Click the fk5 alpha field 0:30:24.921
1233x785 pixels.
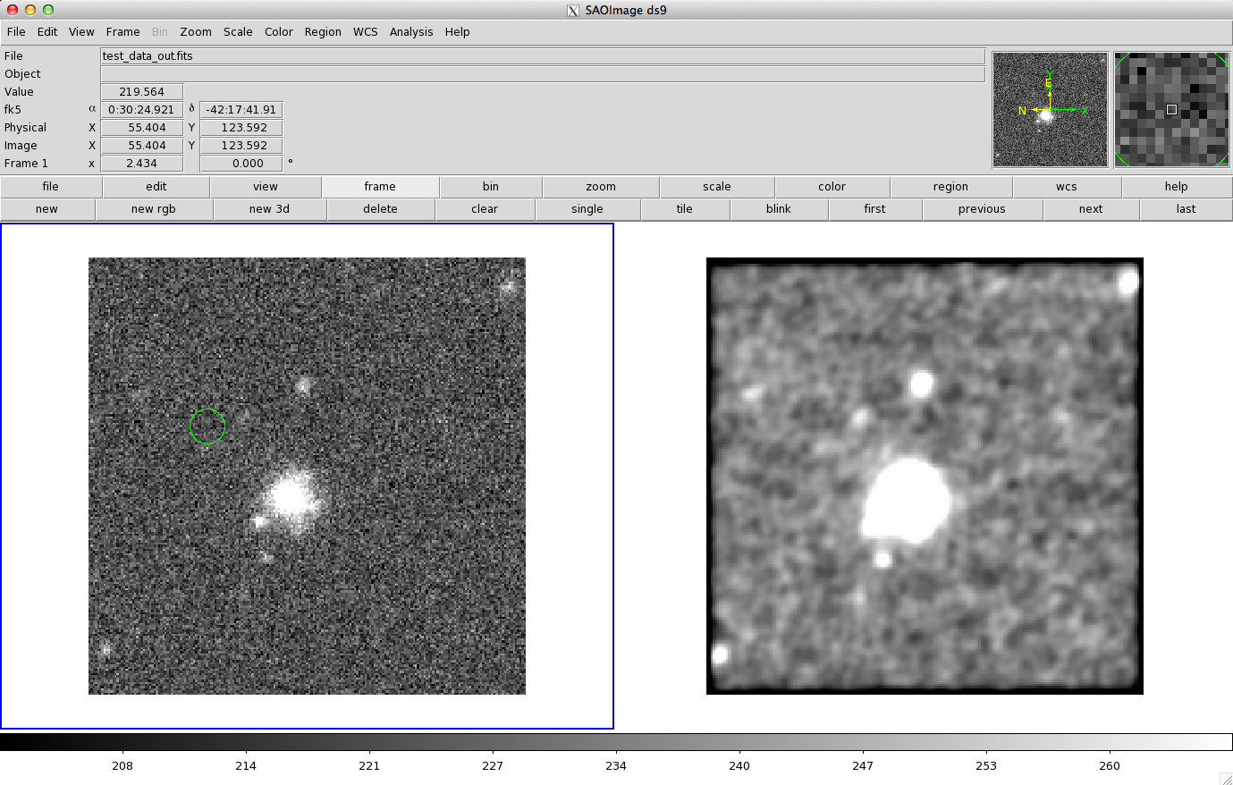[142, 110]
